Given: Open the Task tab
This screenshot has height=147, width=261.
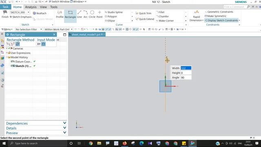Looking at the screenshot, I should pyautogui.click(x=5, y=7).
